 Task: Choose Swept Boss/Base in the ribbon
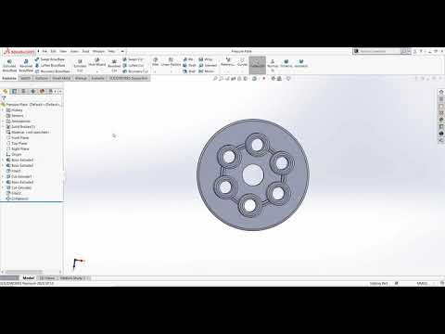pyautogui.click(x=50, y=59)
